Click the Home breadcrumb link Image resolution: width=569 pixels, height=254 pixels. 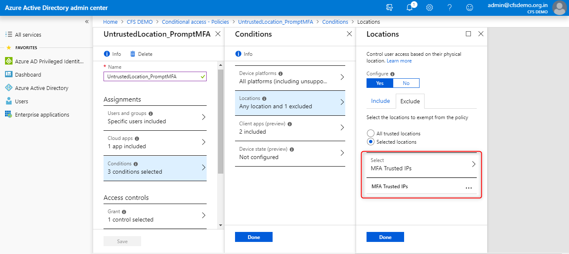click(110, 22)
